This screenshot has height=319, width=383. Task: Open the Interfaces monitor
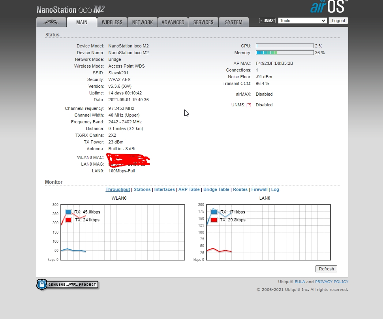(x=165, y=189)
